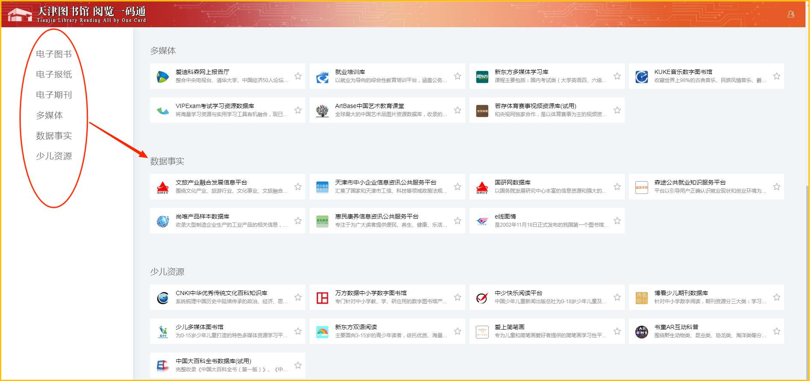Click the Tianjin Library logo icon

20,15
